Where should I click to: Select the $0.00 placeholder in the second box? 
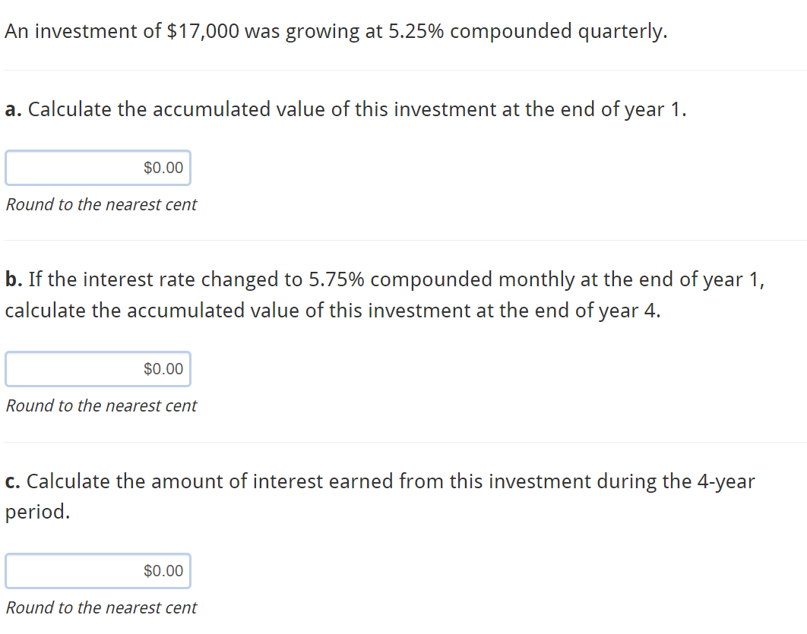(162, 369)
